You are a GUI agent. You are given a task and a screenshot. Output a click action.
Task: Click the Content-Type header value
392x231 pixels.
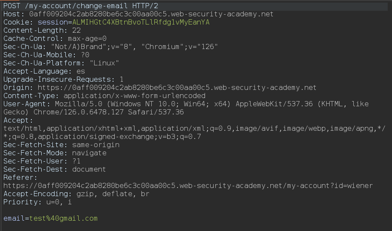135,96
